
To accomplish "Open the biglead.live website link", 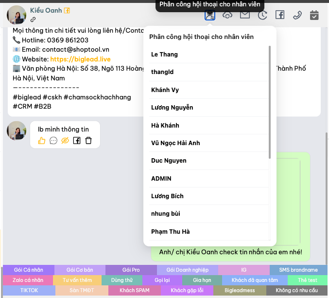I will pyautogui.click(x=80, y=59).
